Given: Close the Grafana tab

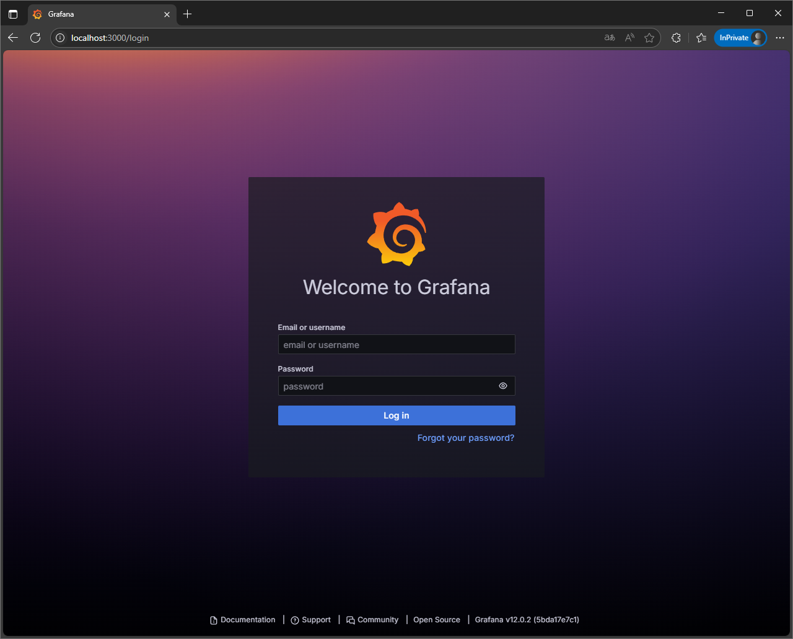Looking at the screenshot, I should pos(167,14).
